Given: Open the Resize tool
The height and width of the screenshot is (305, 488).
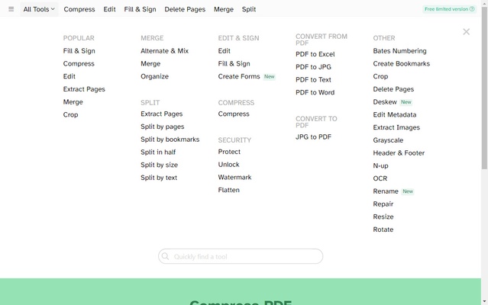Looking at the screenshot, I should click(x=383, y=217).
